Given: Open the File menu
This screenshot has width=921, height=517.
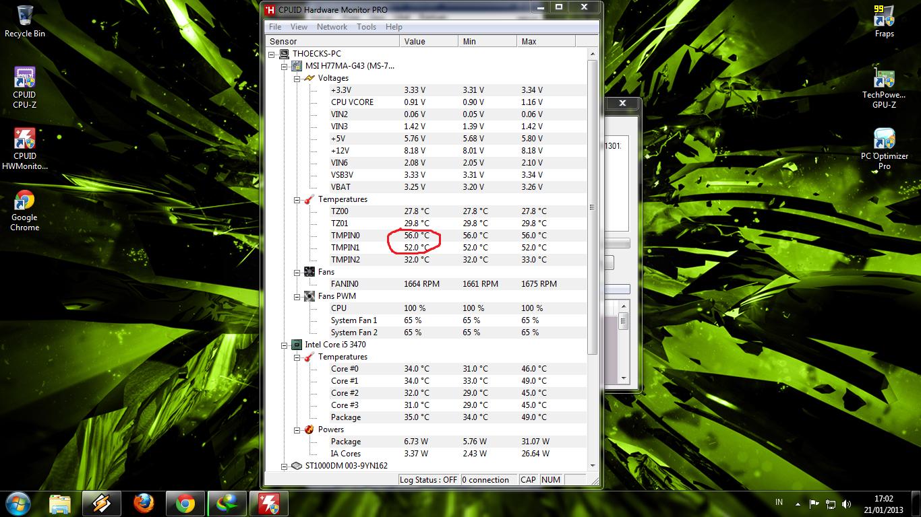Looking at the screenshot, I should (275, 27).
